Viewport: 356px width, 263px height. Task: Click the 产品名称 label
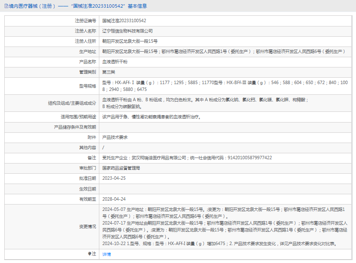[x=87, y=62]
